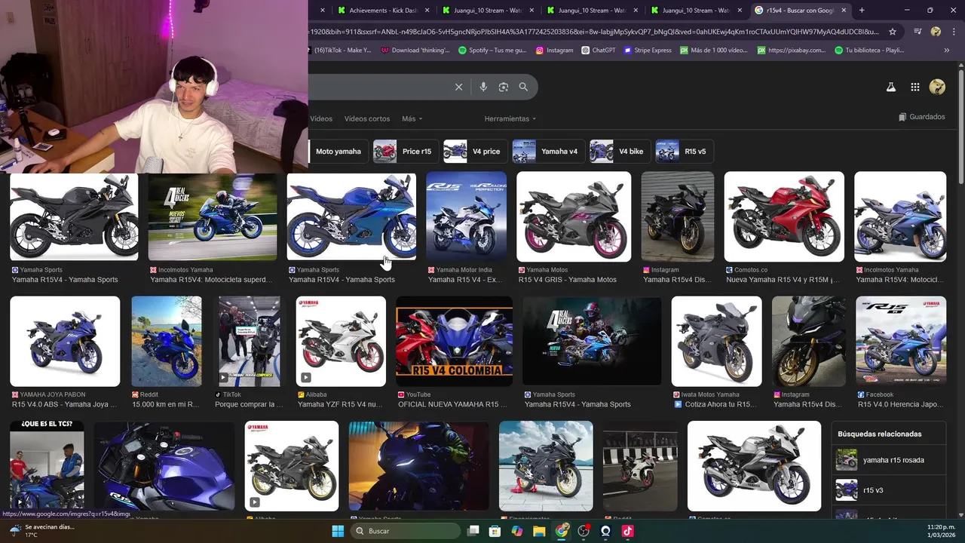This screenshot has width=965, height=543.
Task: Open the 17°C weather widget in the taskbar
Action: coord(41,531)
